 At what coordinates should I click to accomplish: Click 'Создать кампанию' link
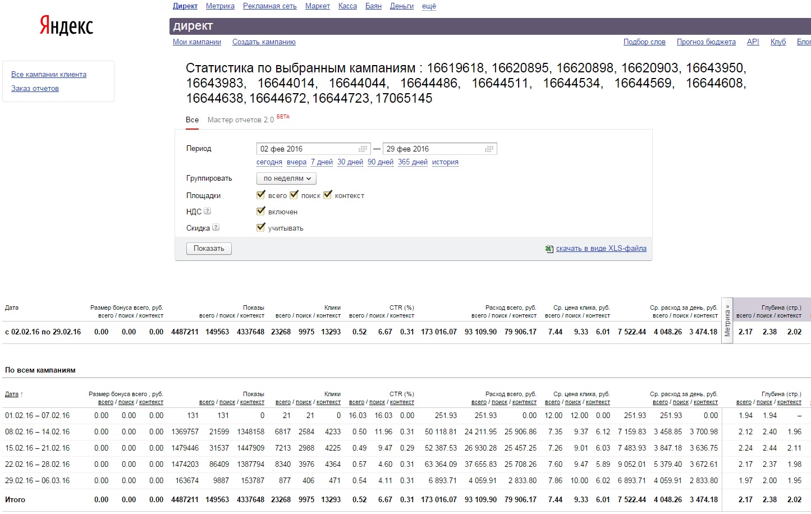(x=264, y=42)
